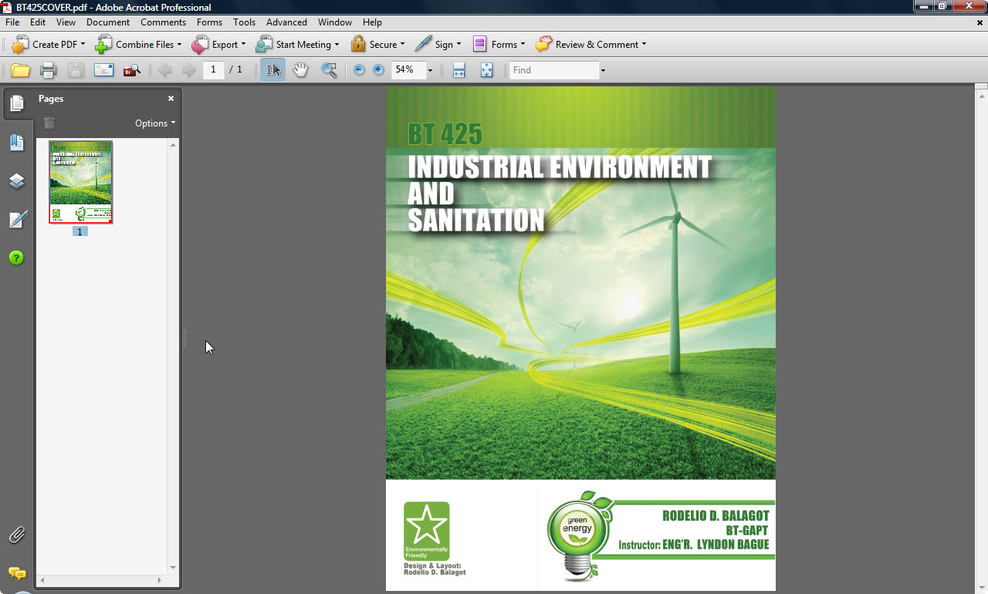Open the Review & Comment dropdown
The height and width of the screenshot is (594, 988).
591,45
